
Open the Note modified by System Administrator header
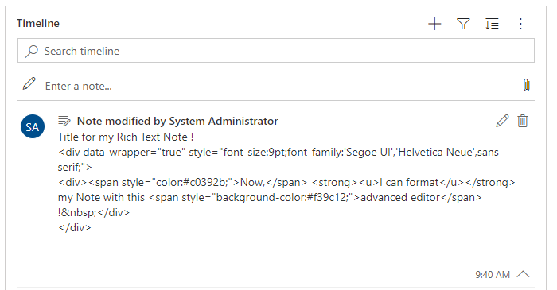click(x=177, y=121)
